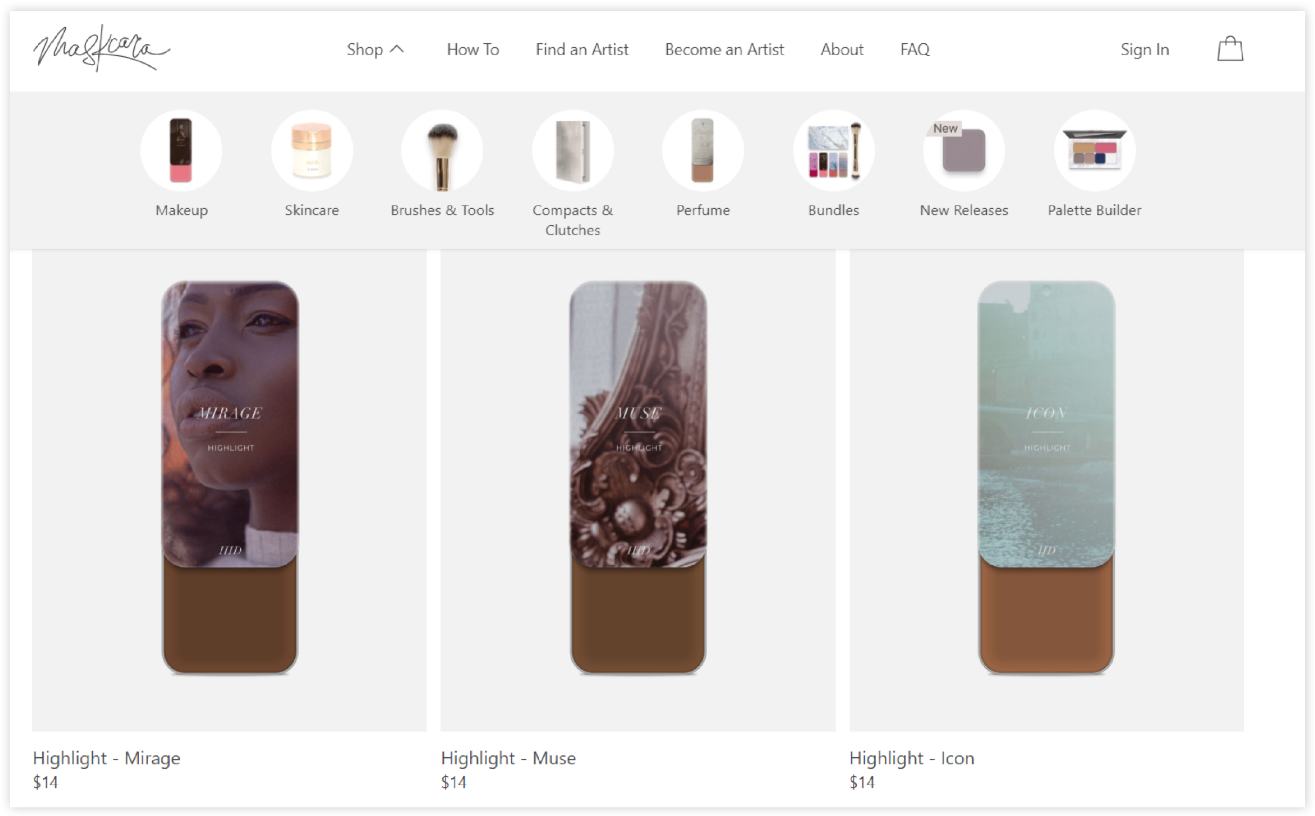Open the Muse highlight product image
Screen dimensions: 1315x816
point(638,478)
